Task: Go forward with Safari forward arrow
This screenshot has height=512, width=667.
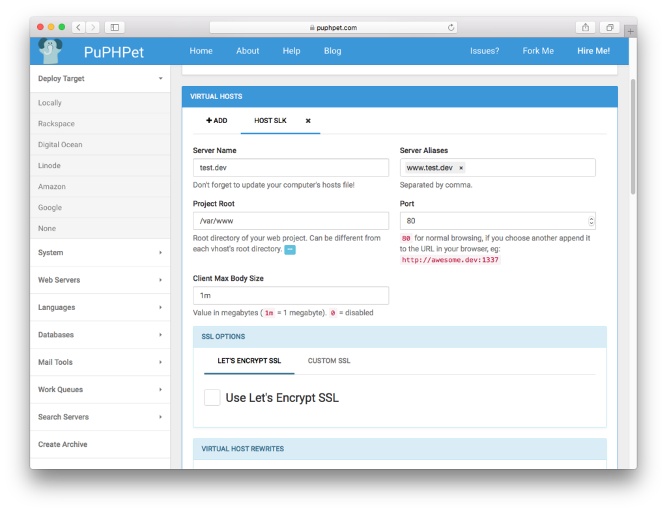Action: [92, 27]
